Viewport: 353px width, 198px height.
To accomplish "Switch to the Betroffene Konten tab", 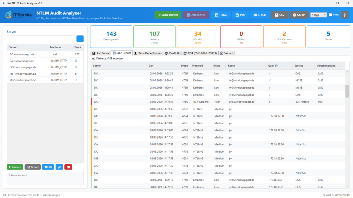I will tap(148, 53).
